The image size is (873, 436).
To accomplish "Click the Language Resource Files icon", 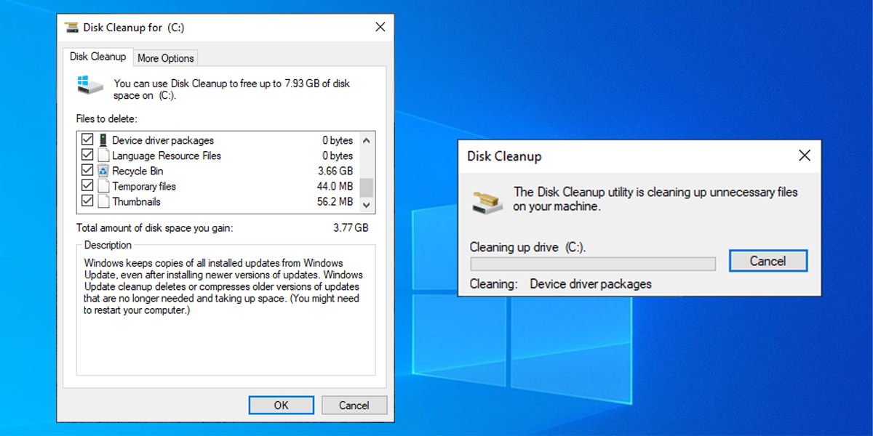I will 102,155.
